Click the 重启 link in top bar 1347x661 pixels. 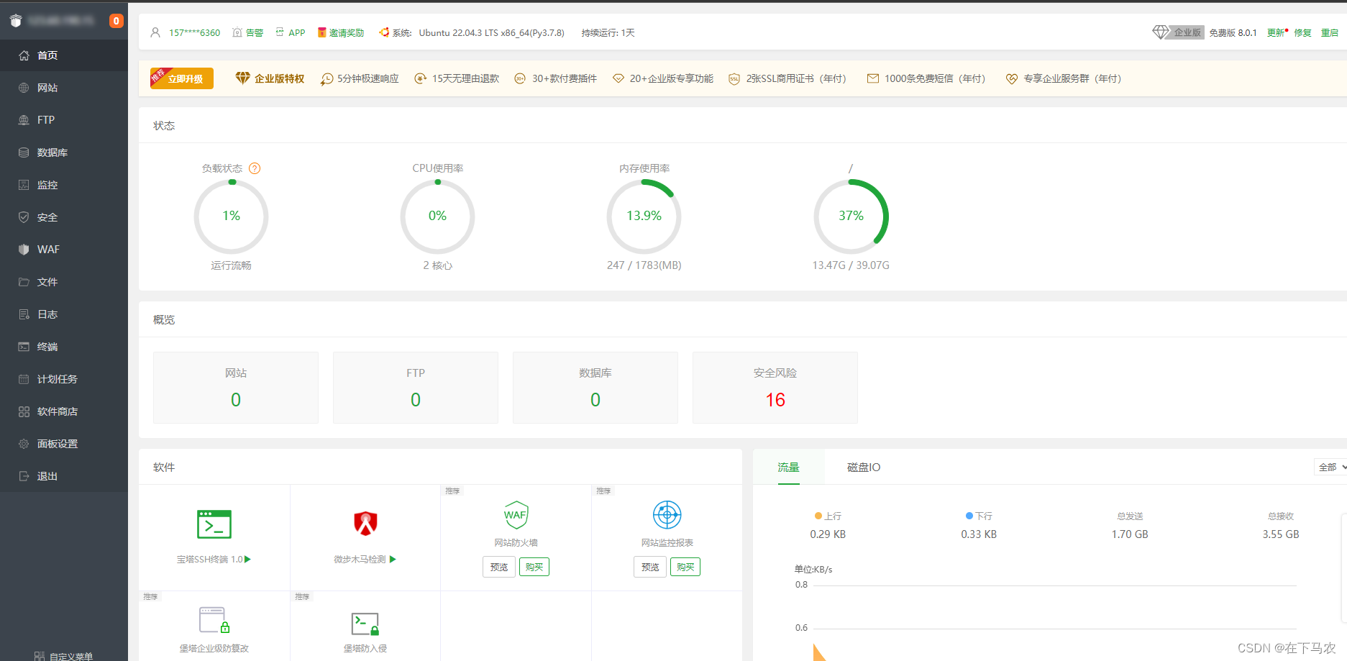1330,33
